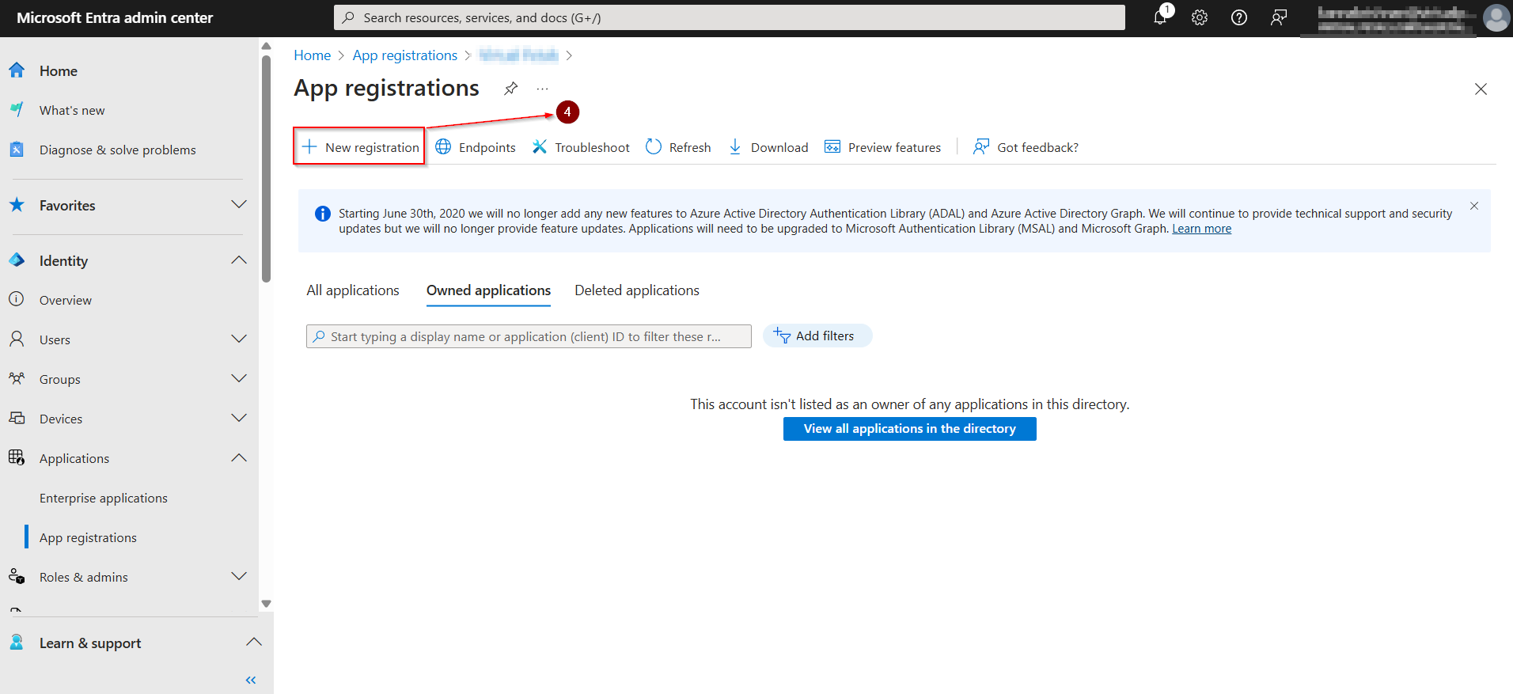1513x694 pixels.
Task: Expand the Users menu chevron
Action: click(x=239, y=339)
